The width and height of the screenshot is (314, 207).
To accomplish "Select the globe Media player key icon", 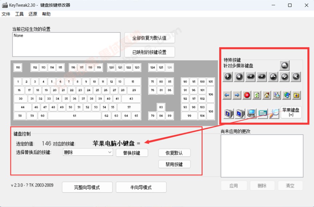I will pos(287,95).
